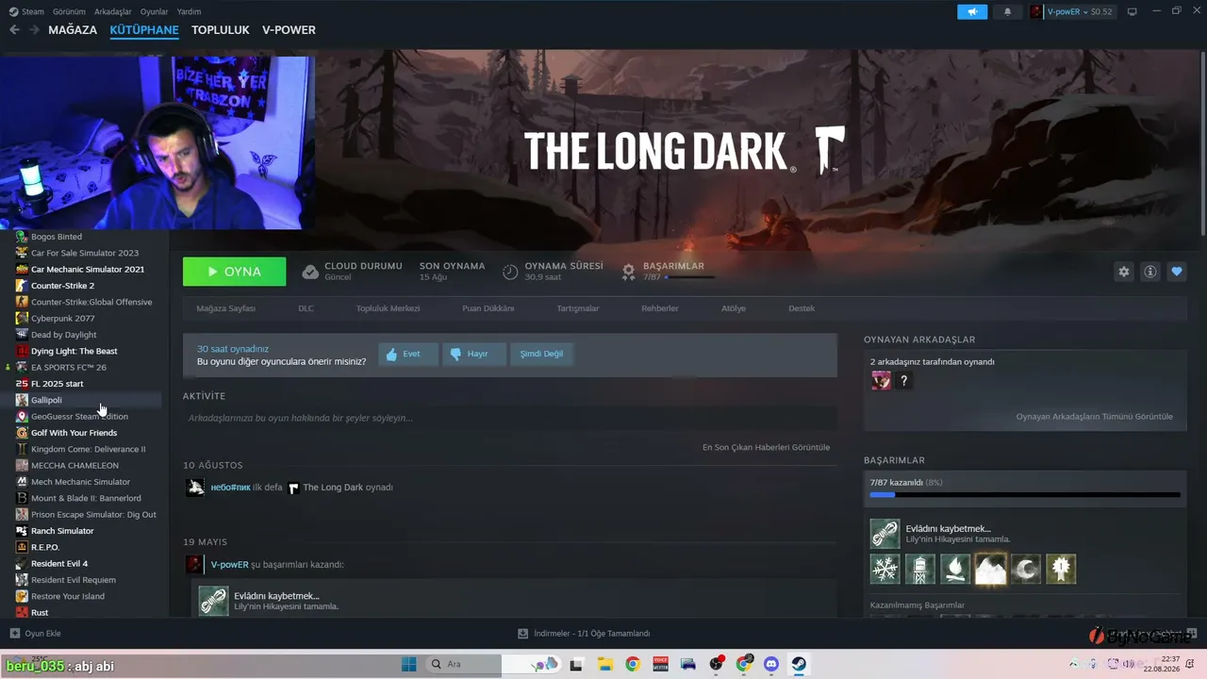
Task: Recommend the game with the Evet button
Action: [408, 354]
